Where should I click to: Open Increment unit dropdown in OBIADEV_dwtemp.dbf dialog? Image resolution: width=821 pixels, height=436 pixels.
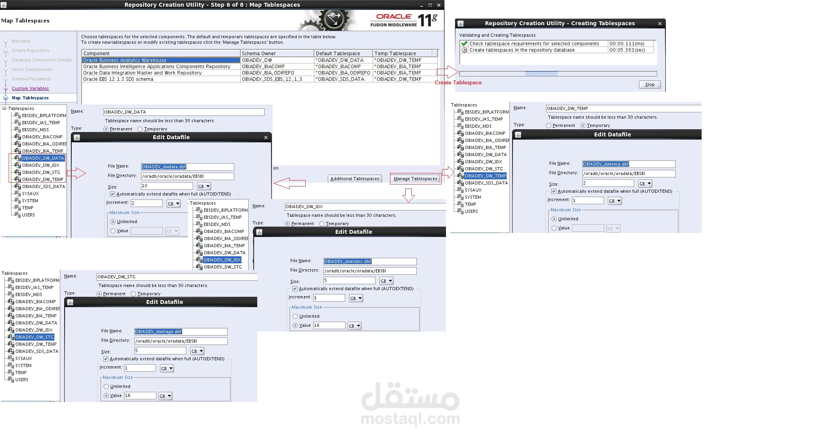[x=615, y=201]
